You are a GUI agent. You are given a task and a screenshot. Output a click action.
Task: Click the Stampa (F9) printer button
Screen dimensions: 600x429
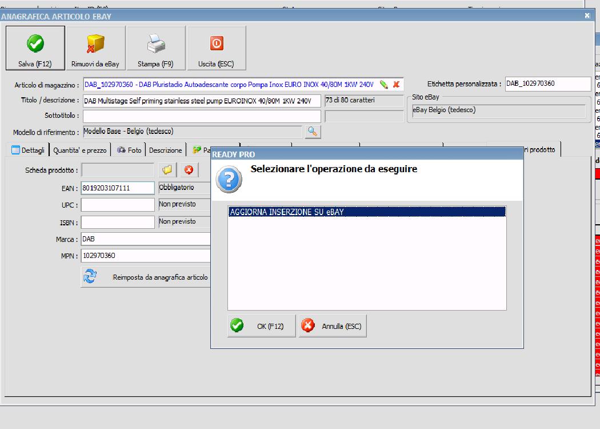coord(156,48)
